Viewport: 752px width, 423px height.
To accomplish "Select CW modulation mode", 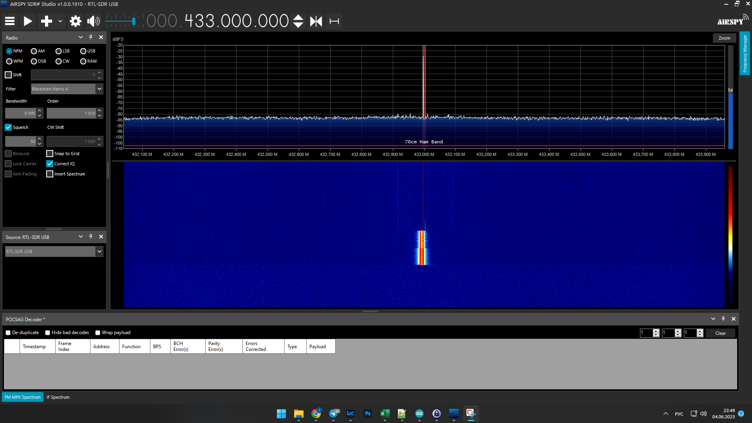I will click(x=63, y=61).
